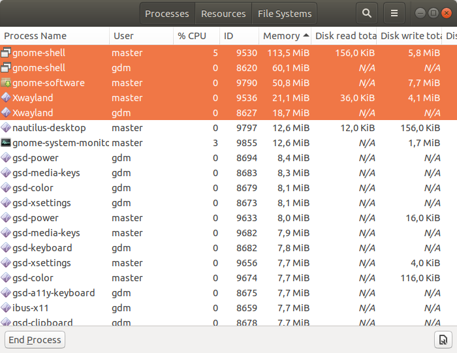Click the gnome-software process icon
Screen dimensions: 457x353
click(x=6, y=83)
